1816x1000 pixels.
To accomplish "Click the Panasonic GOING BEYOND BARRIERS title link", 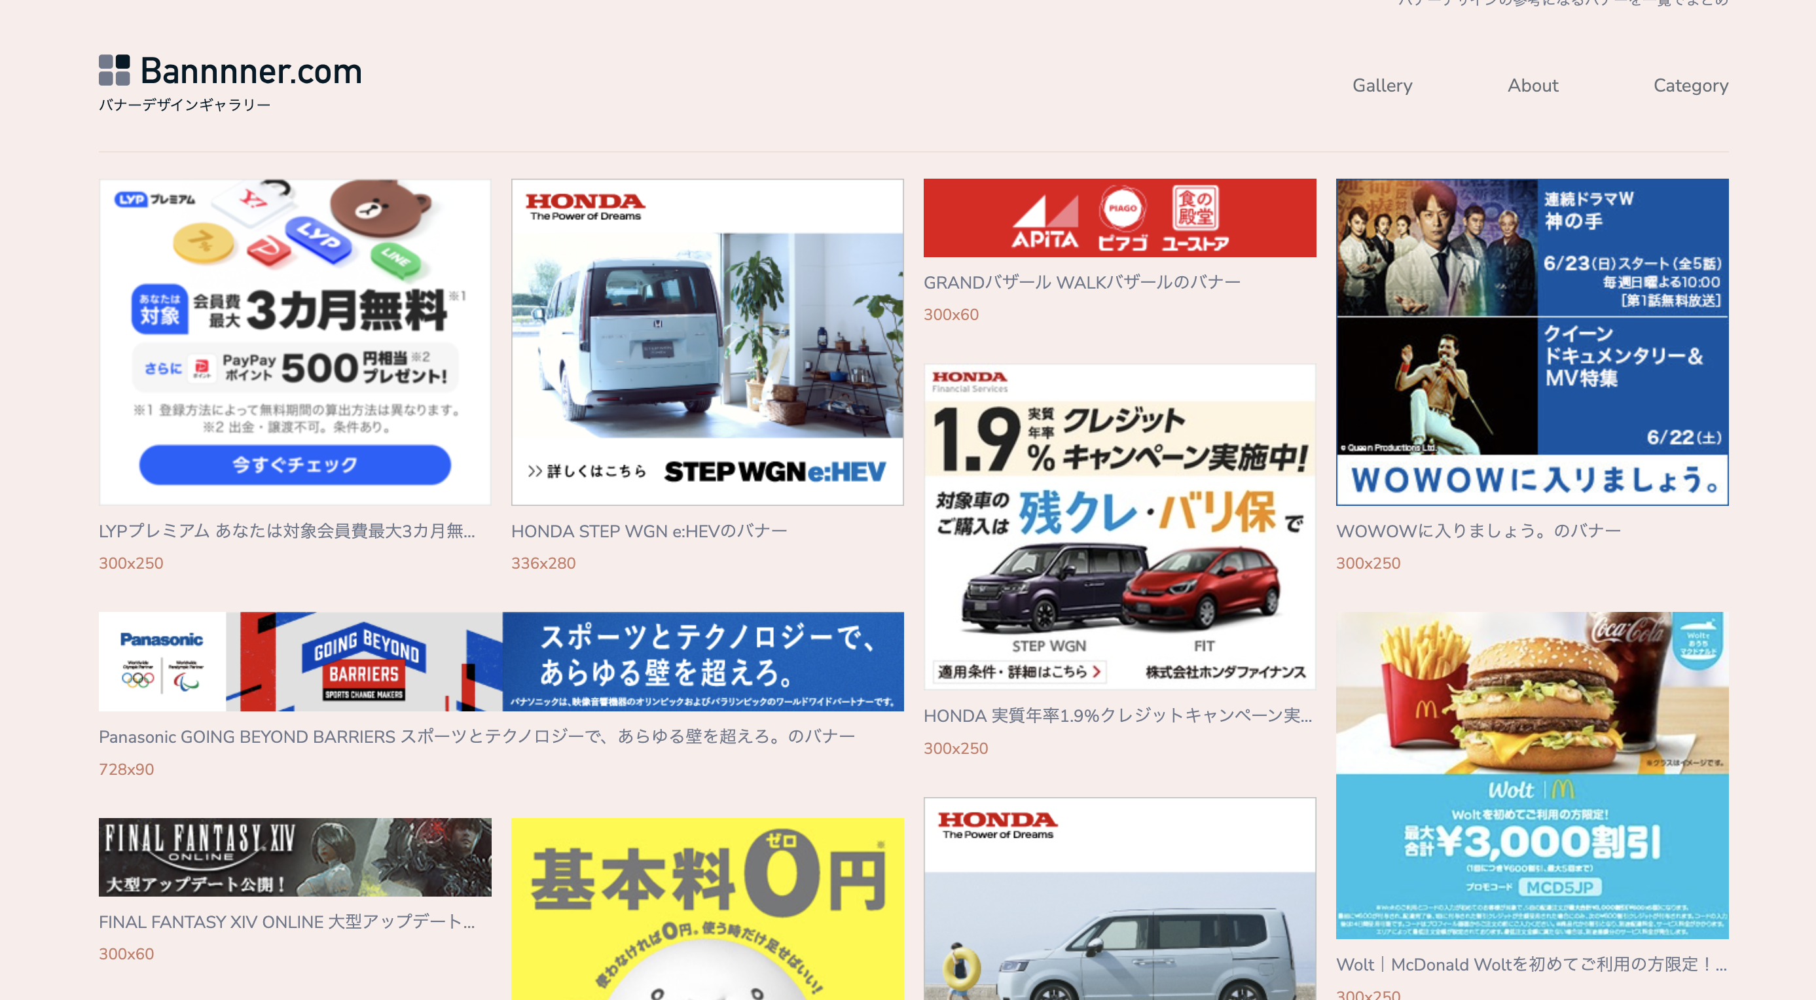I will click(x=477, y=736).
